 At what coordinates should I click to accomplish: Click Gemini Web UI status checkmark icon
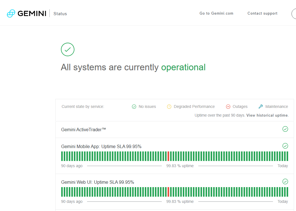[x=285, y=181]
